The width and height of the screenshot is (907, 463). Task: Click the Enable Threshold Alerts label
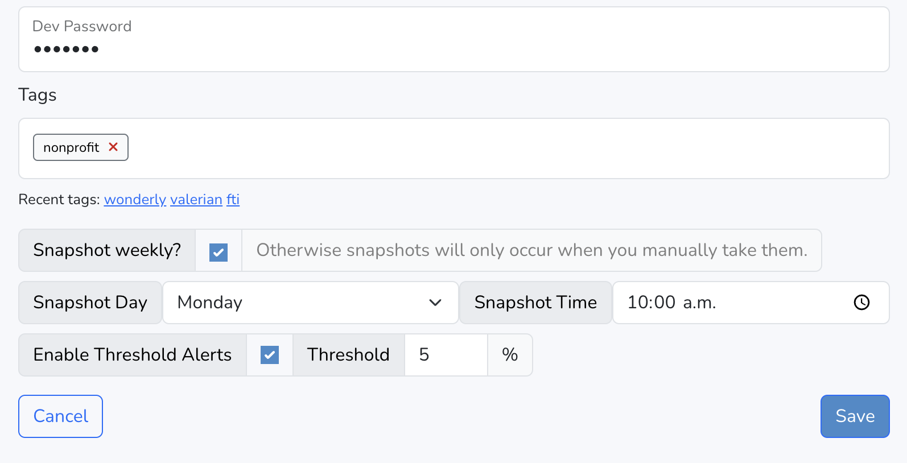[133, 355]
